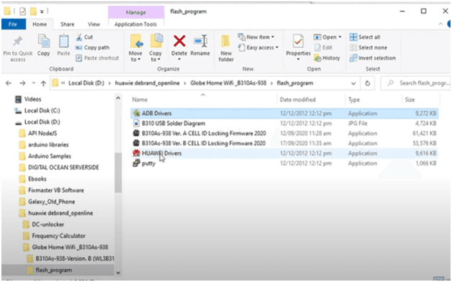The width and height of the screenshot is (452, 282).
Task: Open arduino libraries folder in tree
Action: [x=44, y=145]
